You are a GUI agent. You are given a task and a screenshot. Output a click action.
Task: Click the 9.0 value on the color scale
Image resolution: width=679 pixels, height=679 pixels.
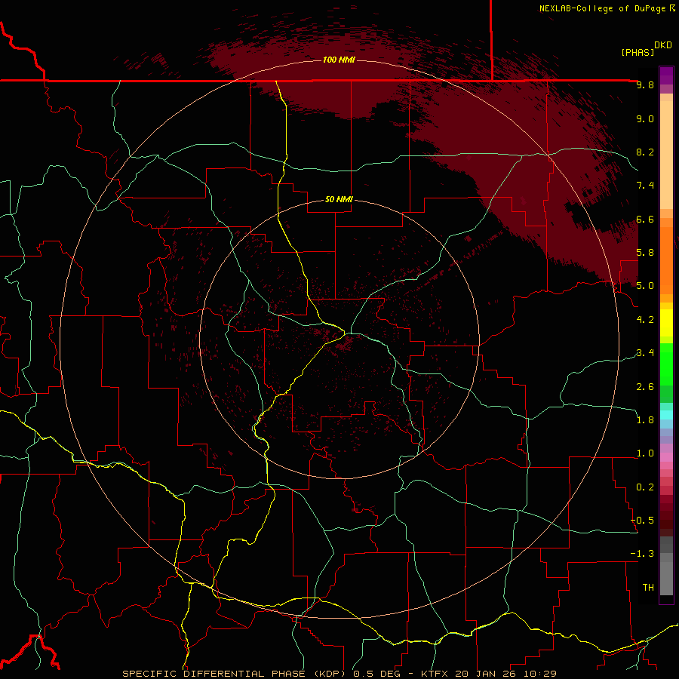click(x=645, y=118)
